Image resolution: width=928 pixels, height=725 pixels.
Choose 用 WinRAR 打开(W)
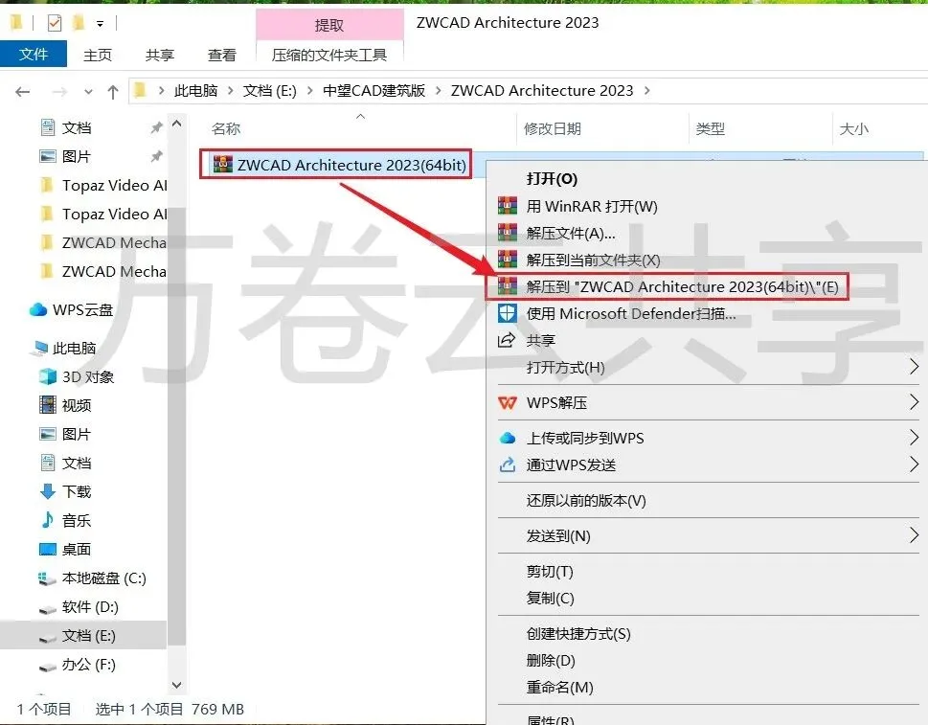click(592, 206)
